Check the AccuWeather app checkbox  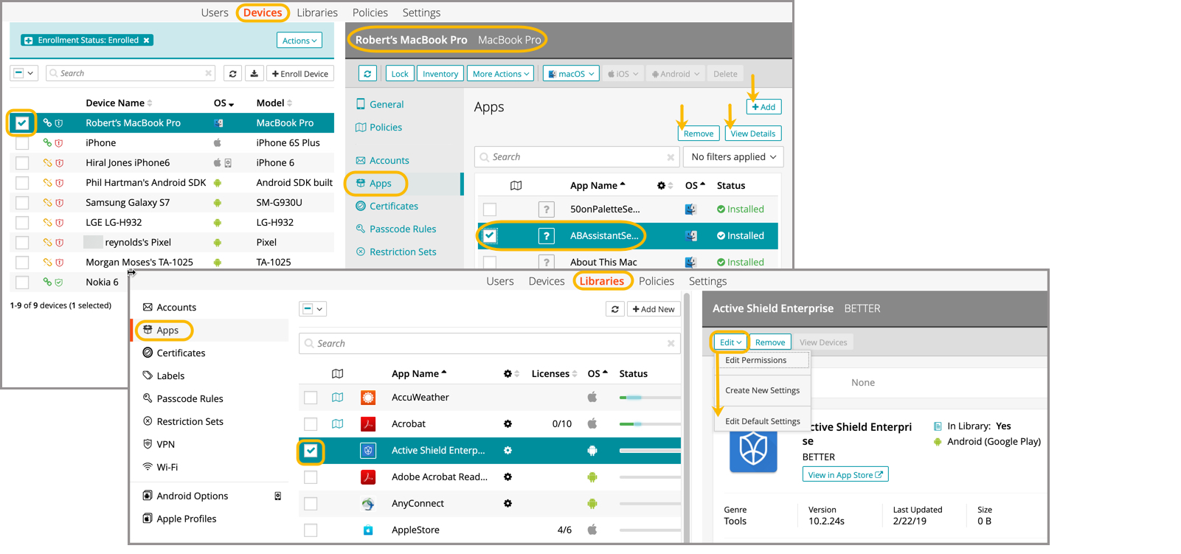[311, 398]
